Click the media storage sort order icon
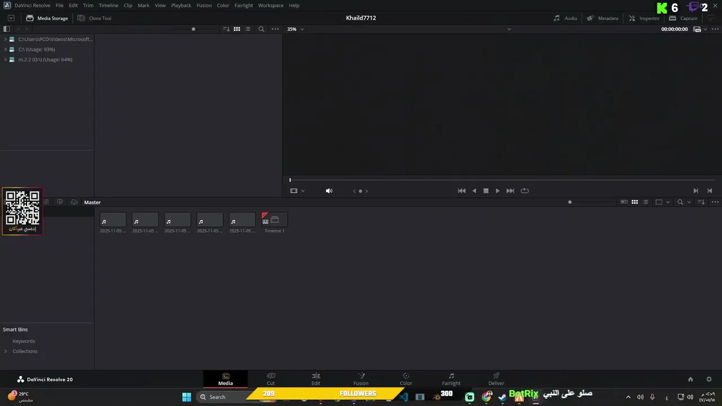The height and width of the screenshot is (406, 722). (x=226, y=29)
